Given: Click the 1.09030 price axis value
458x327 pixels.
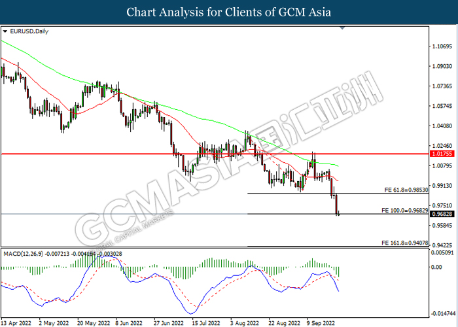Looking at the screenshot, I should (442, 66).
